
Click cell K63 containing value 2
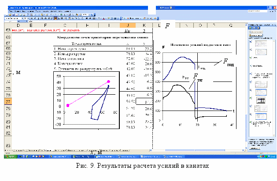tap(144, 31)
